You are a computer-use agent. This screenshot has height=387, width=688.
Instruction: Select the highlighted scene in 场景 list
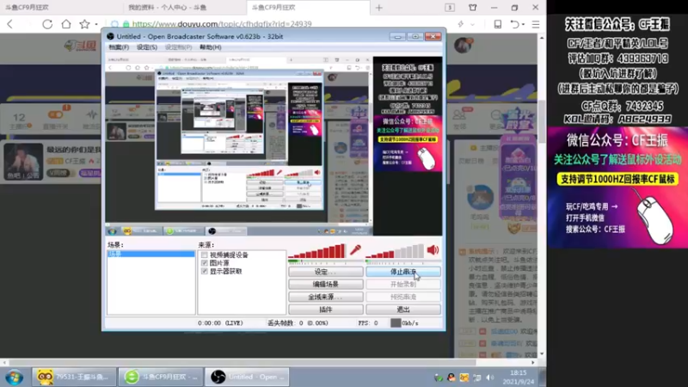point(151,254)
